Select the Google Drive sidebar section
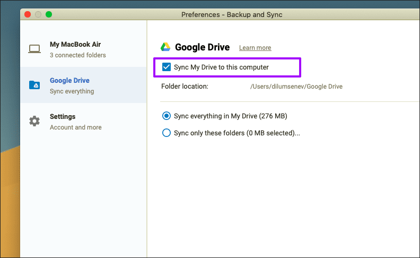The width and height of the screenshot is (420, 258). pos(84,85)
